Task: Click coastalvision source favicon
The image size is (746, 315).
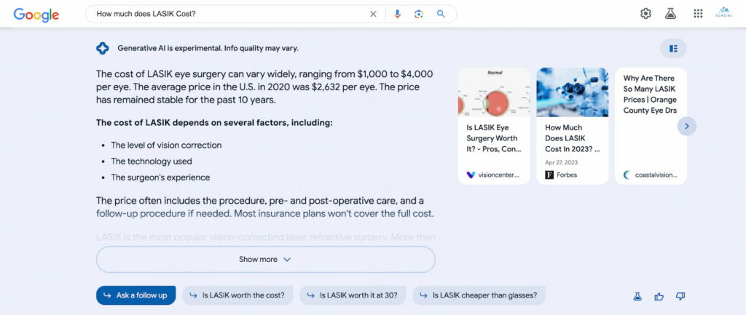Action: pos(627,175)
